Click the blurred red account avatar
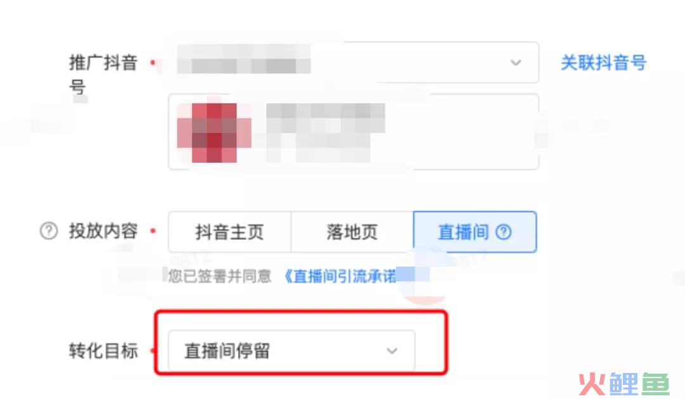 click(214, 132)
